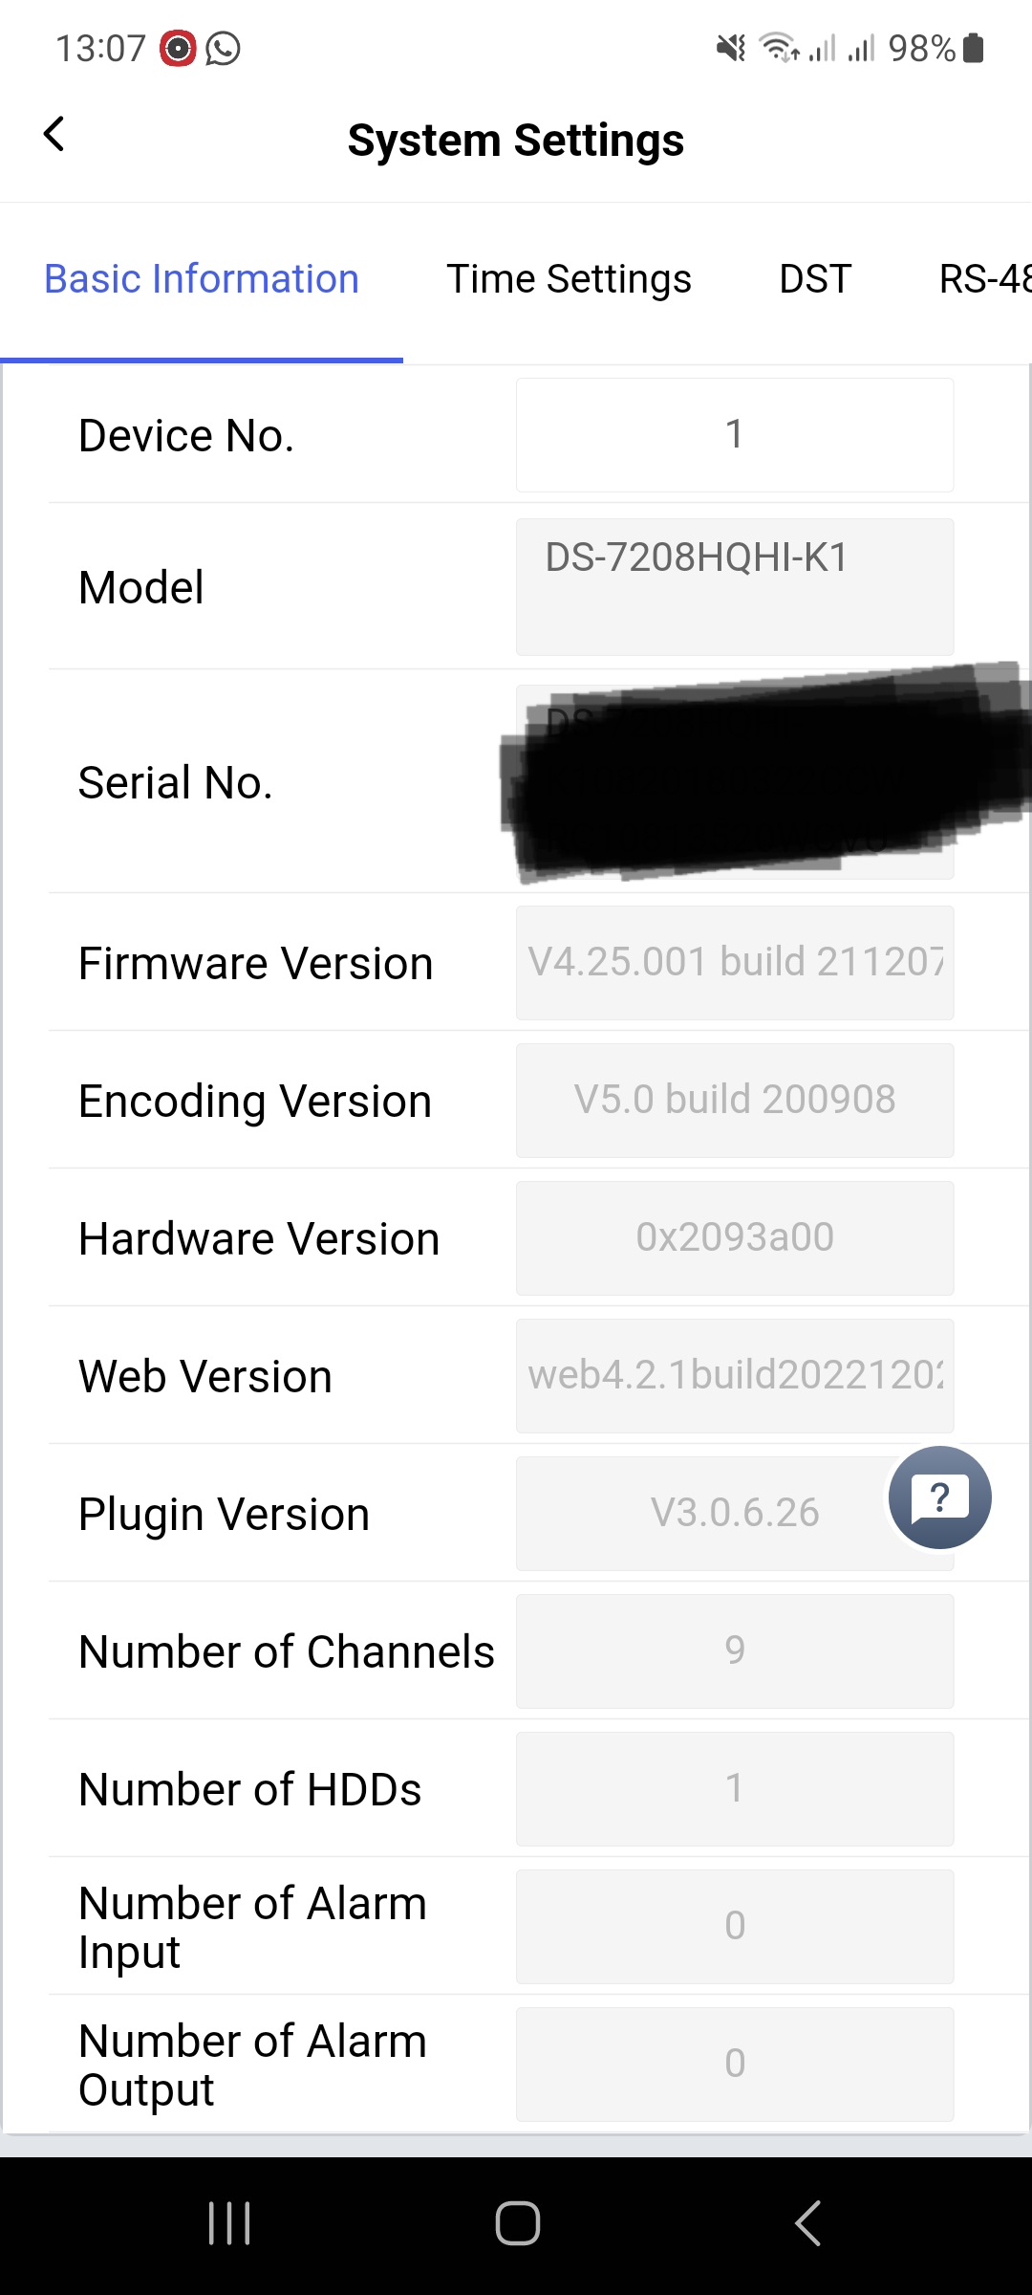1032x2295 pixels.
Task: Tap the Hardware Version value field
Action: click(x=734, y=1238)
